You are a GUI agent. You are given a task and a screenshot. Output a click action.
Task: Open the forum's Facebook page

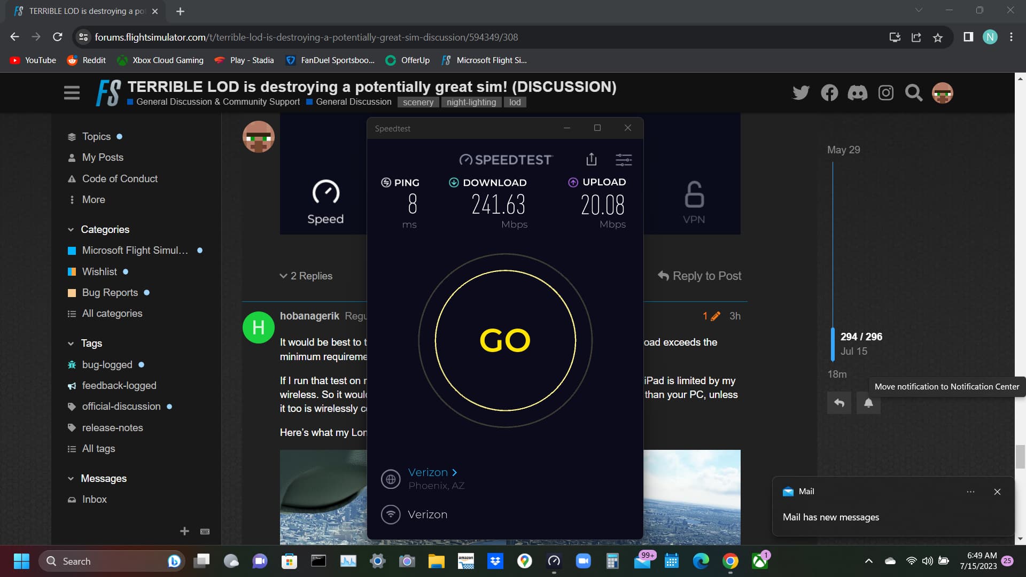(829, 93)
